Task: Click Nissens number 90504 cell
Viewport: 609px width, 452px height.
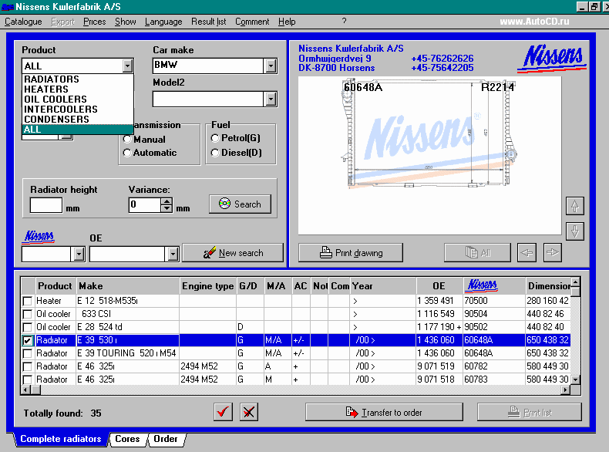Action: [493, 314]
